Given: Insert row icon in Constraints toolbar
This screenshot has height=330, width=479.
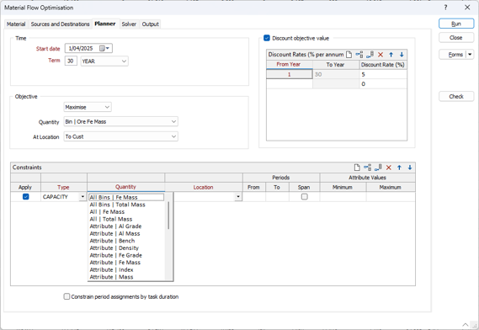Looking at the screenshot, I should pos(368,168).
